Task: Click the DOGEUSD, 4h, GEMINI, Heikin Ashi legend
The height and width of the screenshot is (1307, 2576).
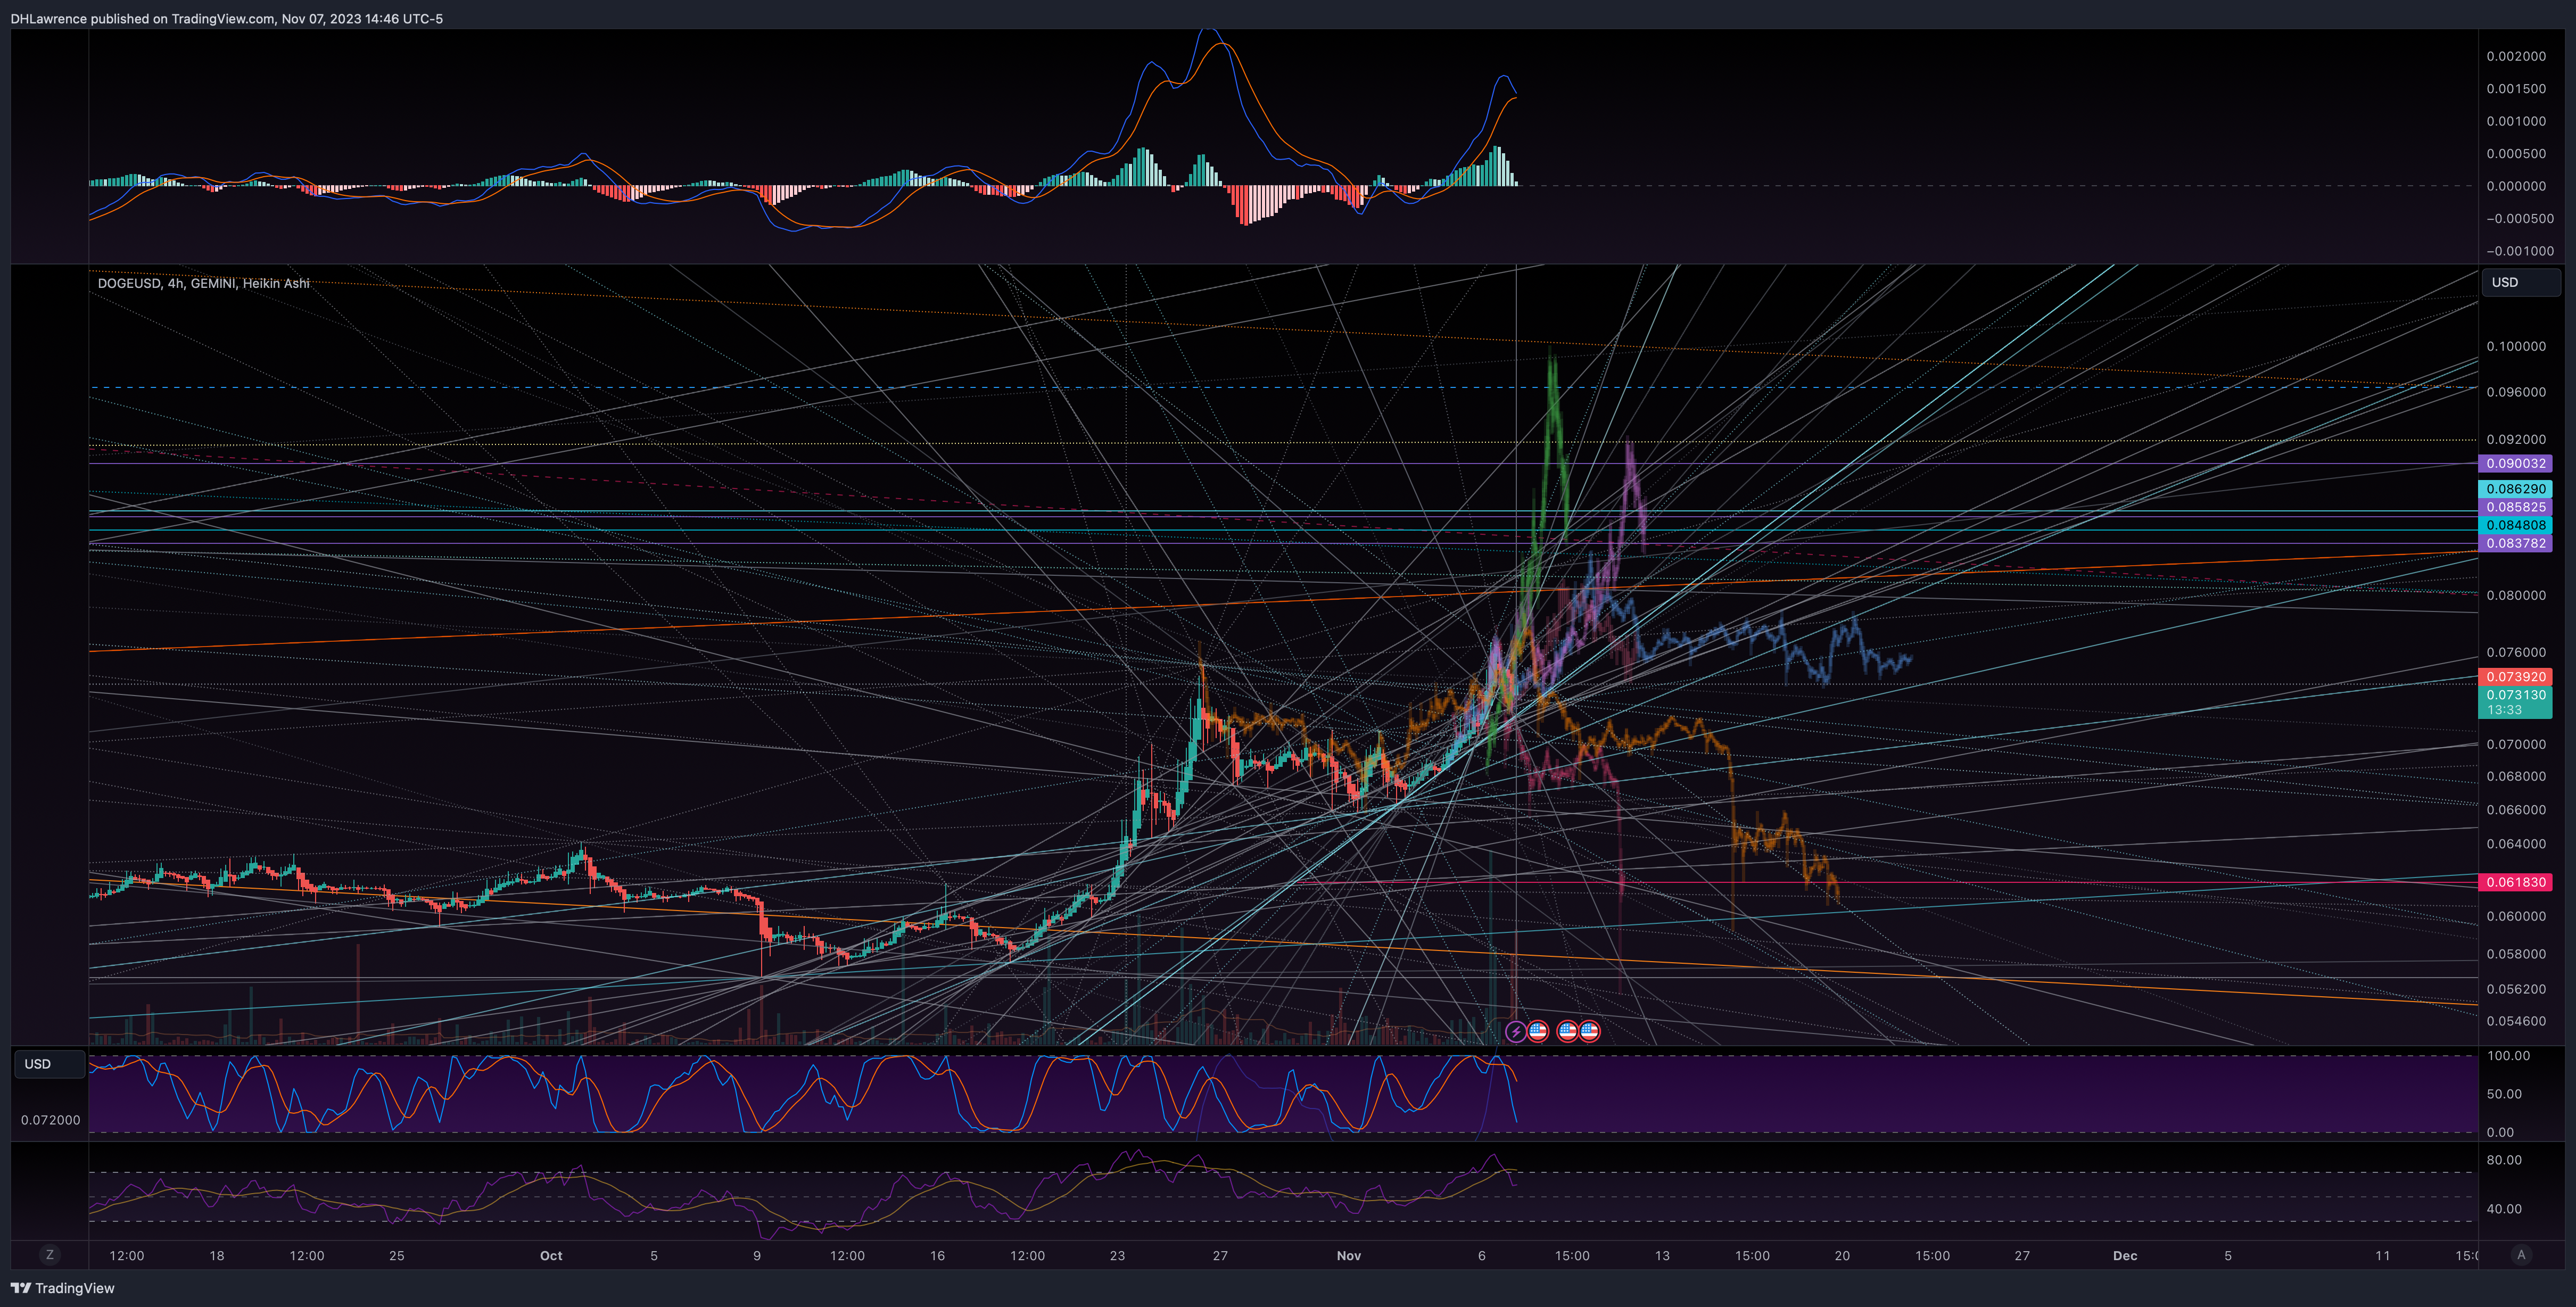Action: pyautogui.click(x=203, y=283)
